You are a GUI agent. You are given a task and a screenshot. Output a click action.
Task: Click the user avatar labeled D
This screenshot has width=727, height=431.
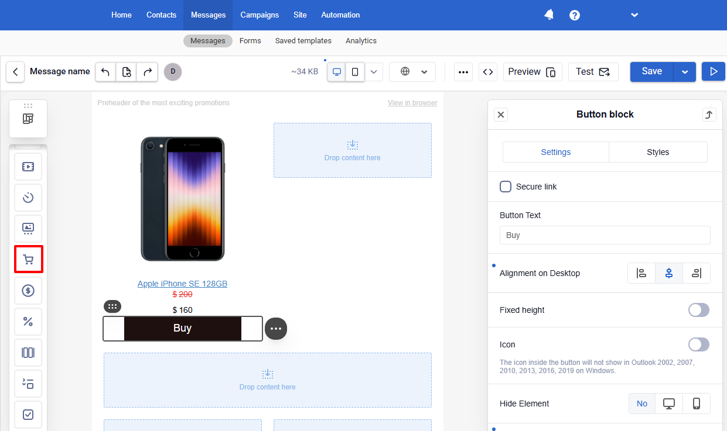[173, 72]
